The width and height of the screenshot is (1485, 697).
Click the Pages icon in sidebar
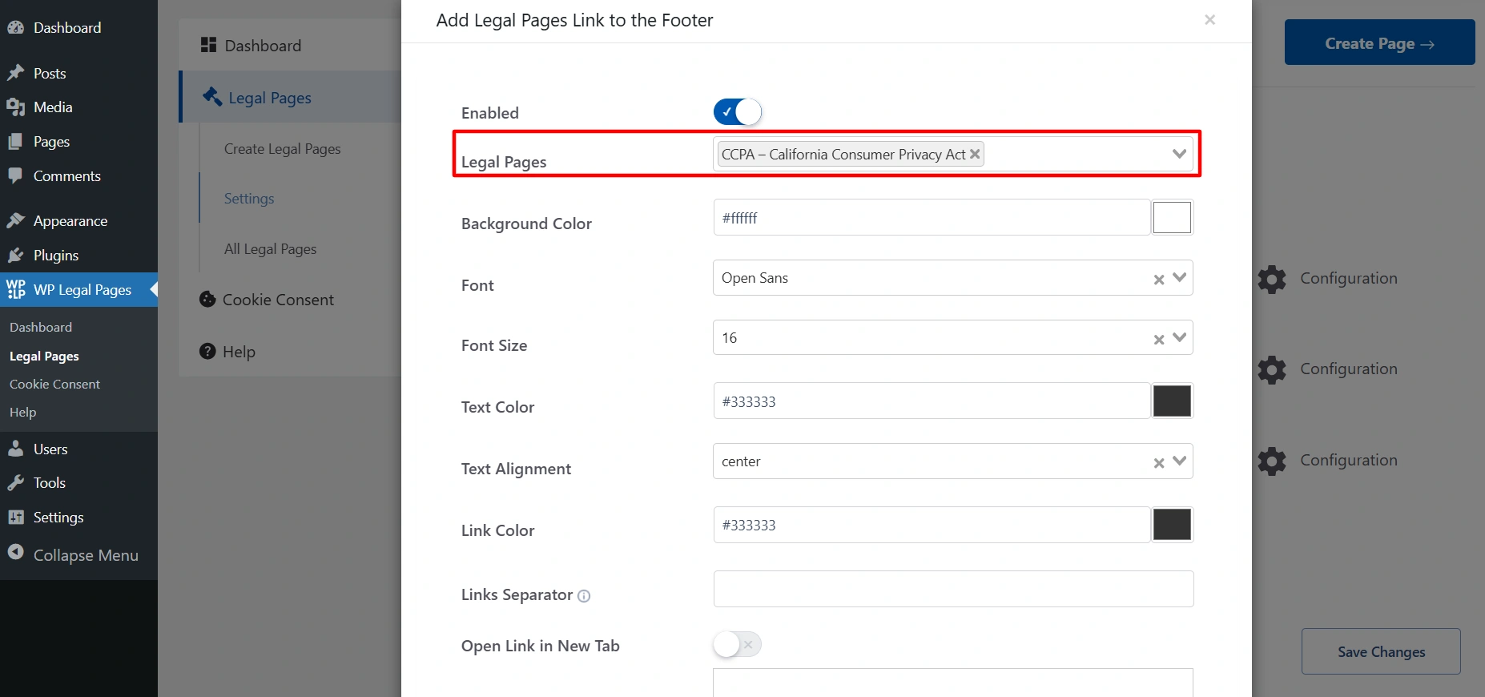pos(16,142)
